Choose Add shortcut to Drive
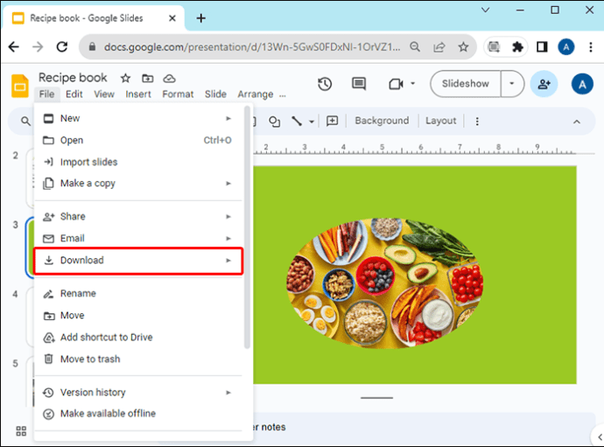Image resolution: width=604 pixels, height=447 pixels. point(137,338)
